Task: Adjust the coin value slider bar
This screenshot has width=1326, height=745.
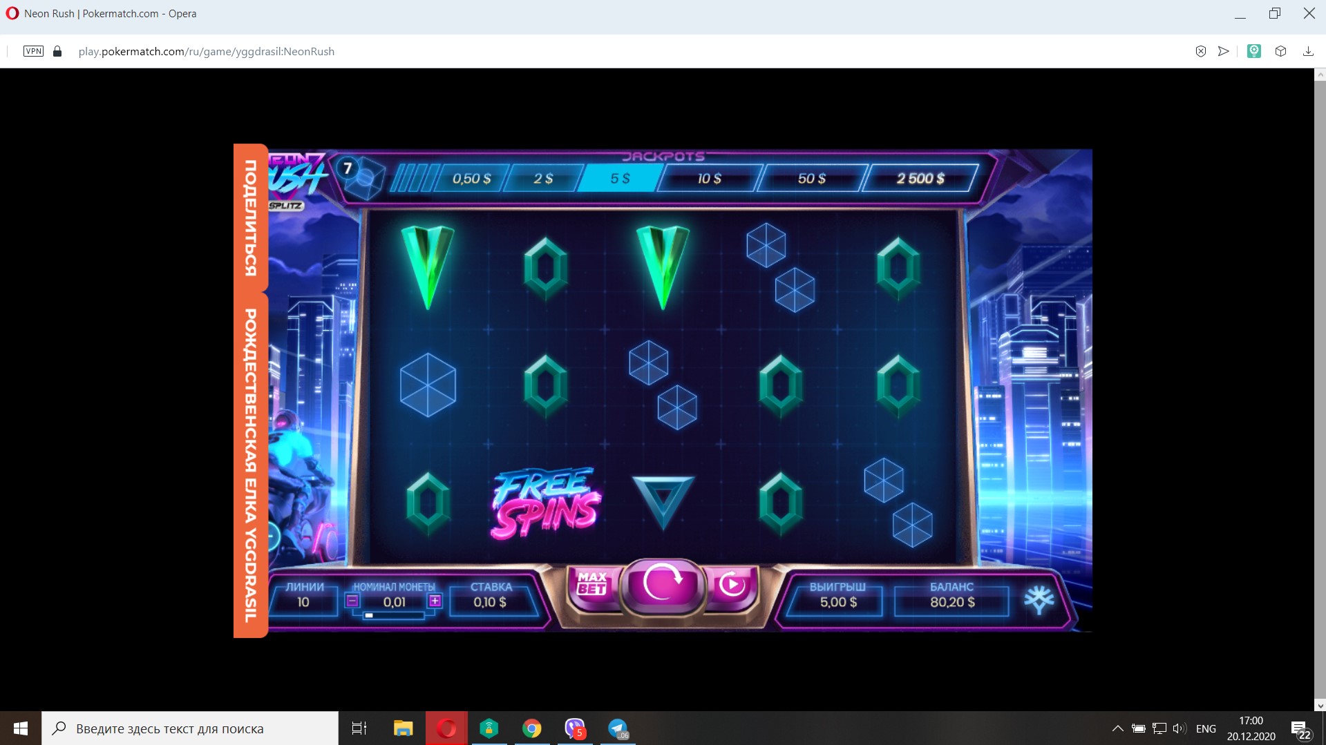Action: 393,615
